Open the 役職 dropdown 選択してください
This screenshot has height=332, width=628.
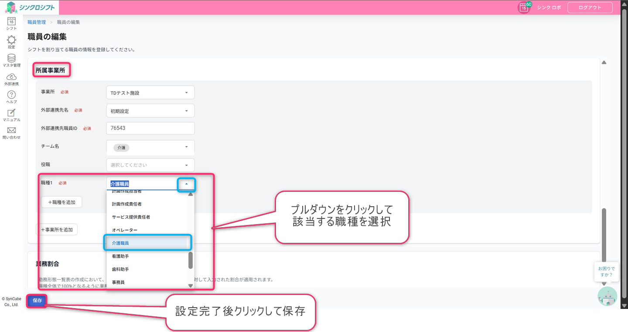point(150,165)
